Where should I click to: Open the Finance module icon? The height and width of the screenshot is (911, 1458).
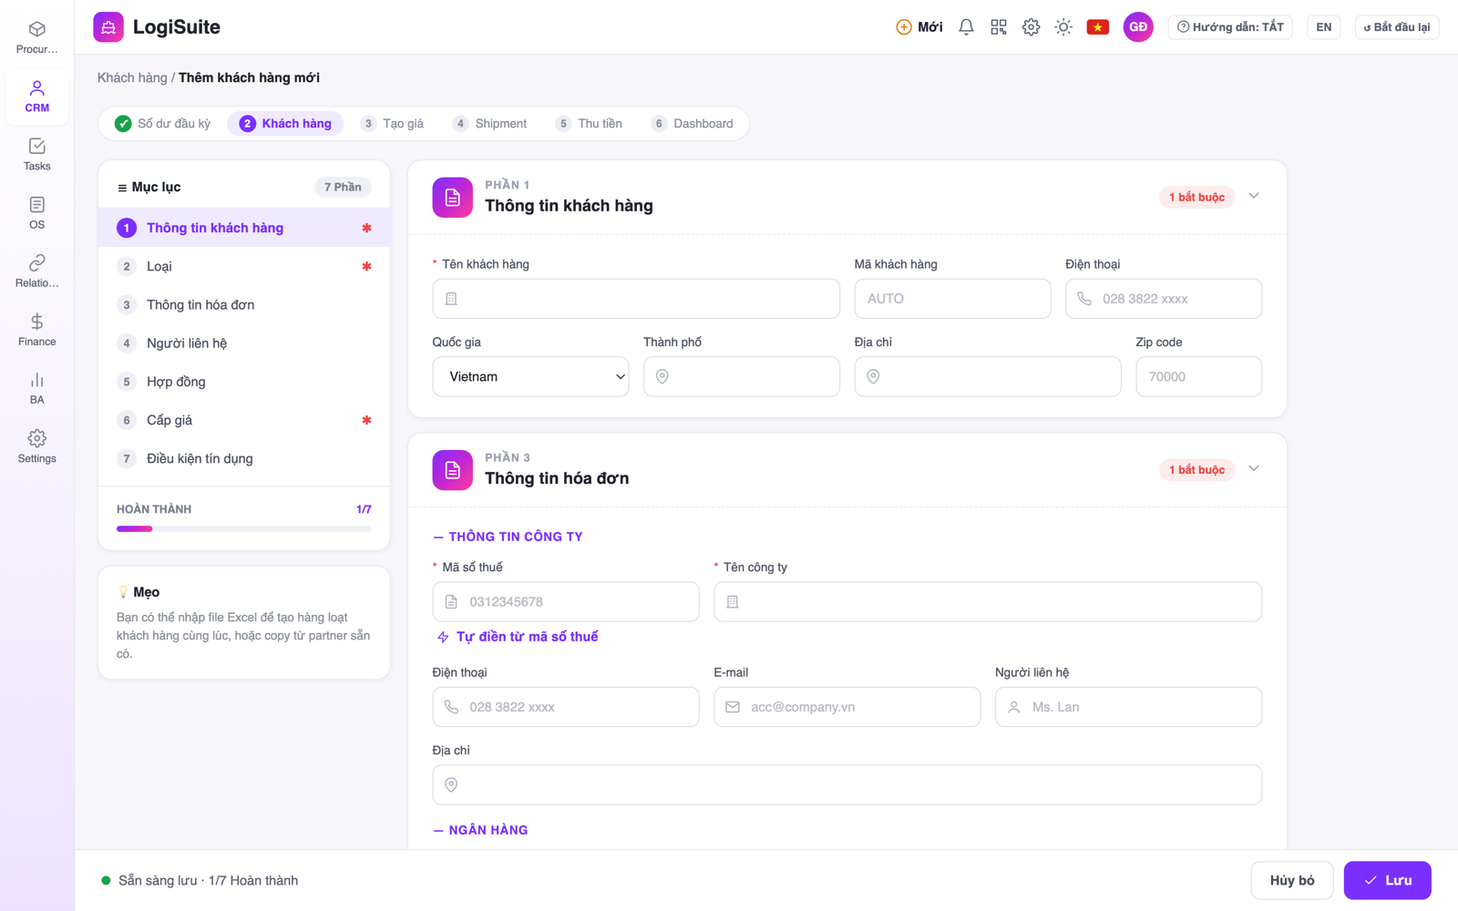click(x=36, y=330)
